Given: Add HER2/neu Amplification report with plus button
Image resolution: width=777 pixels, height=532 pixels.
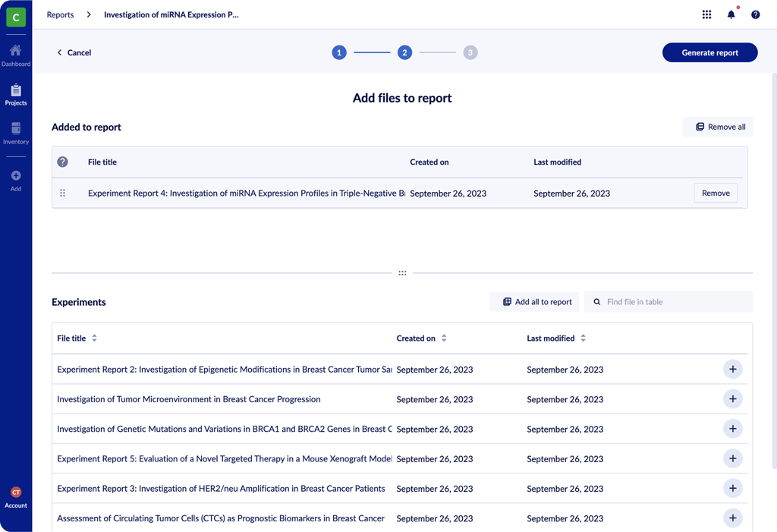Looking at the screenshot, I should (x=732, y=489).
